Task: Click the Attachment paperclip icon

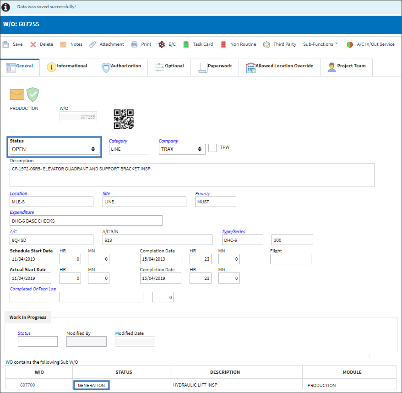Action: [92, 44]
